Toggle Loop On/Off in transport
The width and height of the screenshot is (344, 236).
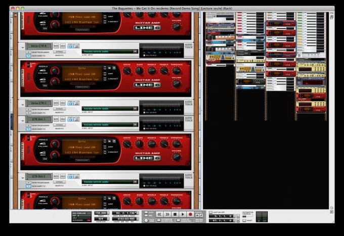211,212
